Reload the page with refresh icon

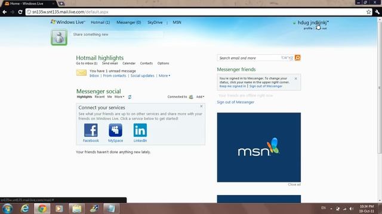pos(20,12)
